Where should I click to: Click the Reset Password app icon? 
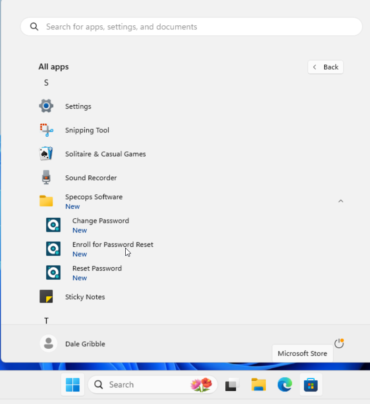(53, 273)
